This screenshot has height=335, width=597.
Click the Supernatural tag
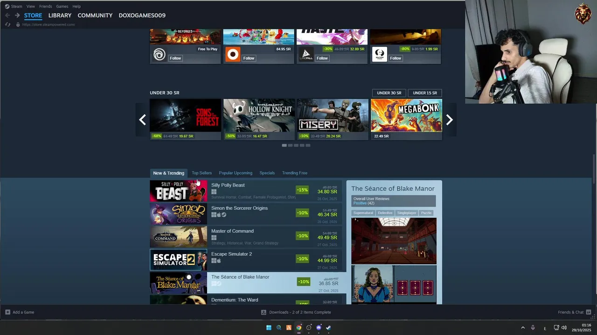pos(363,213)
